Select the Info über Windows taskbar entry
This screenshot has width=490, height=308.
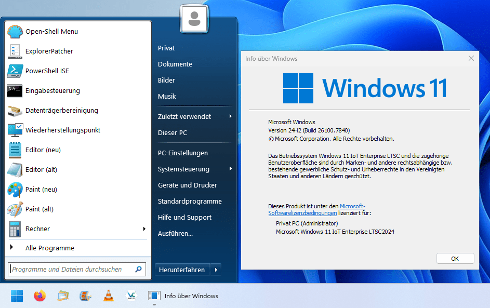pyautogui.click(x=183, y=296)
